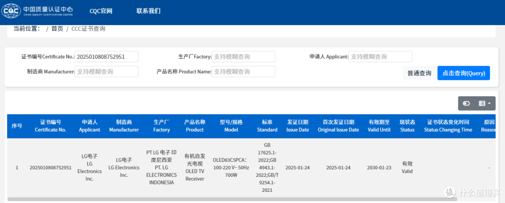Click the 产品名称 Product column header
Screen dimensions: 505x203
click(x=195, y=126)
